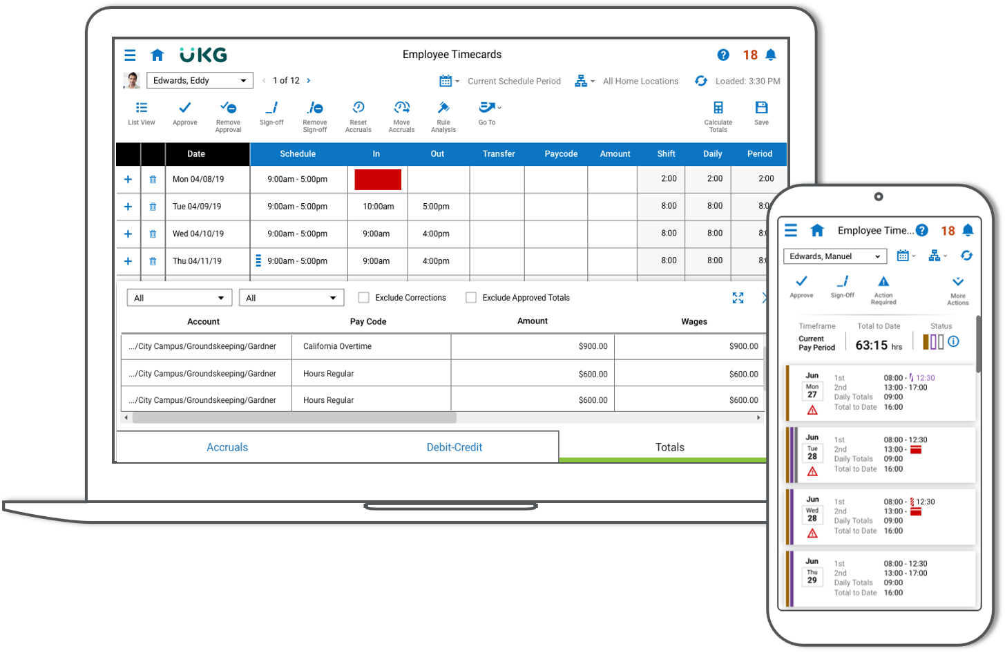Click the Reset Accruals icon
Viewport: 1005px width, 653px height.
358,108
